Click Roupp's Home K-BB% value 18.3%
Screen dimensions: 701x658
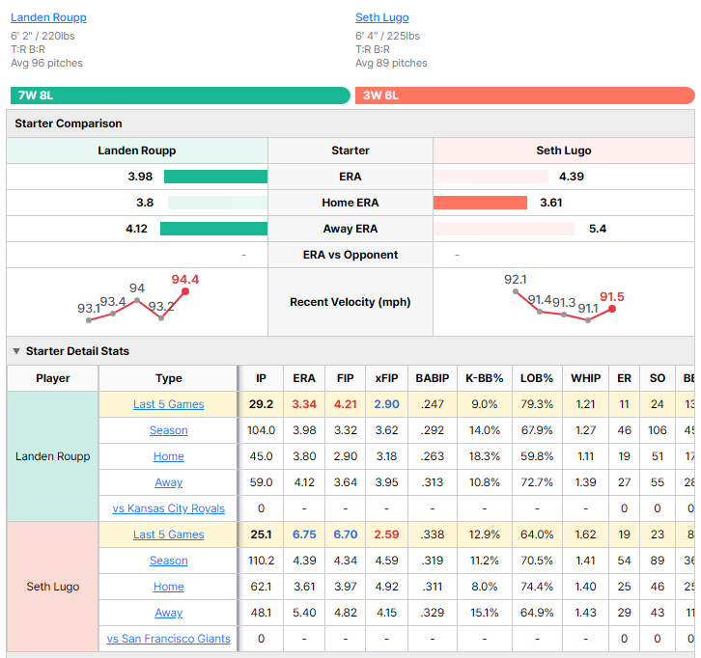[x=485, y=456]
